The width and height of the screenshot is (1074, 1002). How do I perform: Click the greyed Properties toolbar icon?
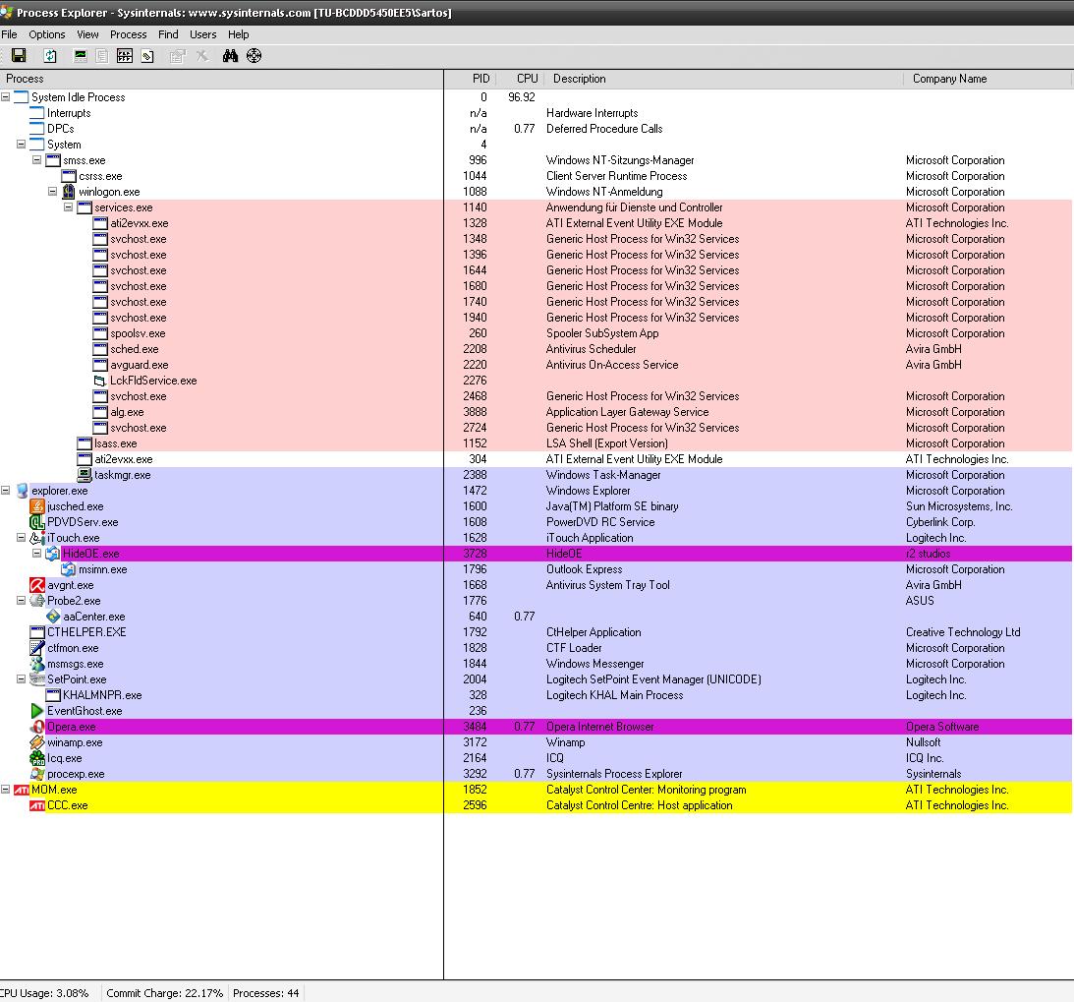click(178, 55)
